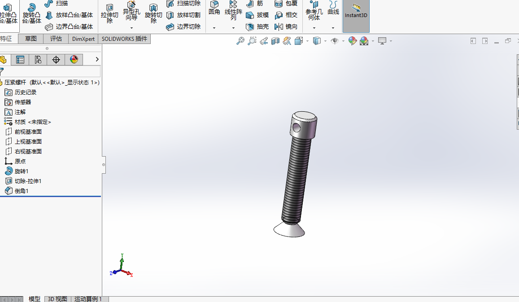Click Dynamic Annotation Views icon
This screenshot has width=519, height=302.
click(x=287, y=41)
